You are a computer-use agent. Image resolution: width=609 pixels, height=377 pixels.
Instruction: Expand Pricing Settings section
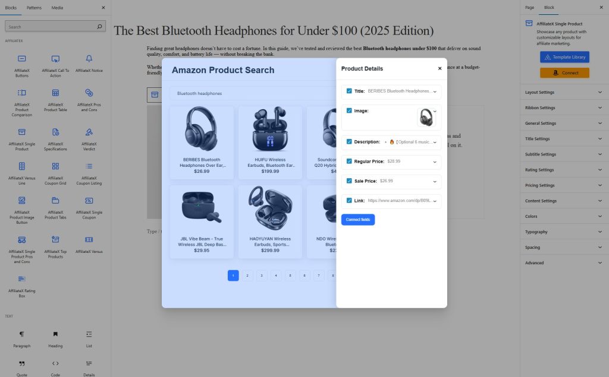(564, 185)
